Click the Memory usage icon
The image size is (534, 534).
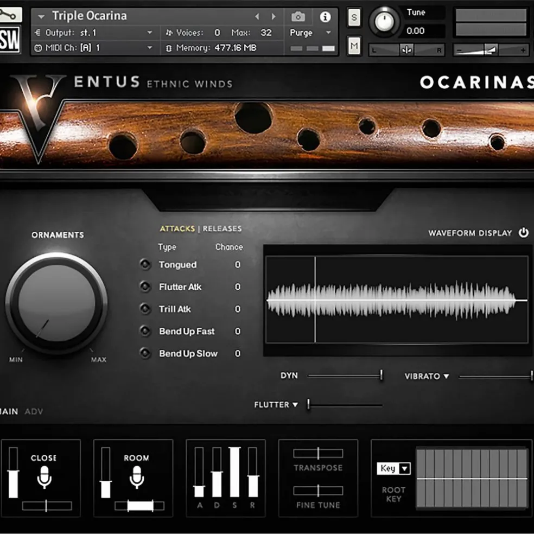pyautogui.click(x=169, y=48)
